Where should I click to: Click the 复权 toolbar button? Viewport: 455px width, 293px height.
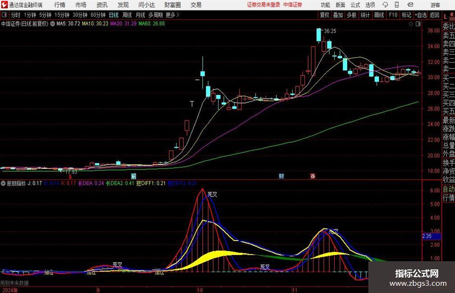(325, 15)
